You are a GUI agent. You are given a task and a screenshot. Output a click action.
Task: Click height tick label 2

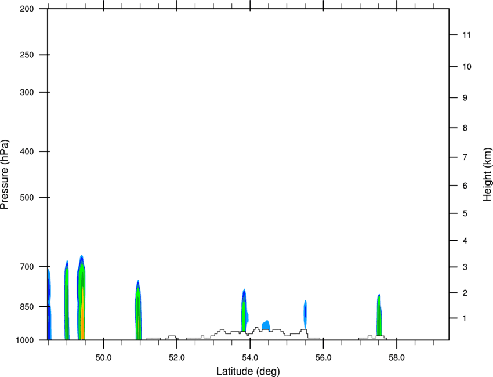[x=465, y=293]
